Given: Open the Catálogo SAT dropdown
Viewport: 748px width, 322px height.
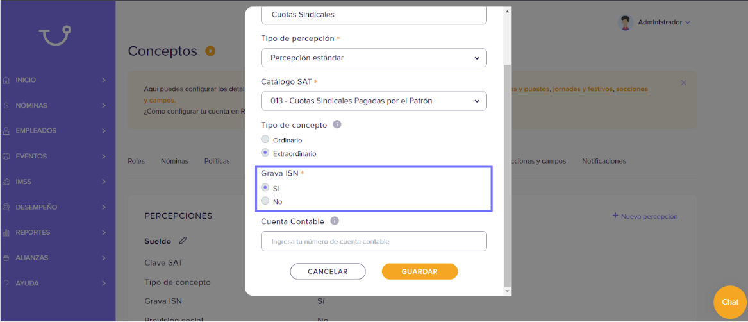Looking at the screenshot, I should [x=374, y=101].
